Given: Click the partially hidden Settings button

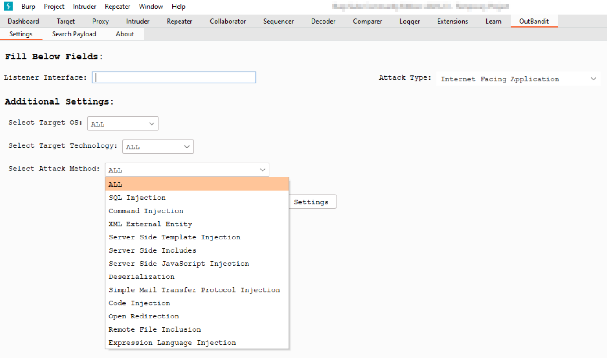Looking at the screenshot, I should (312, 202).
